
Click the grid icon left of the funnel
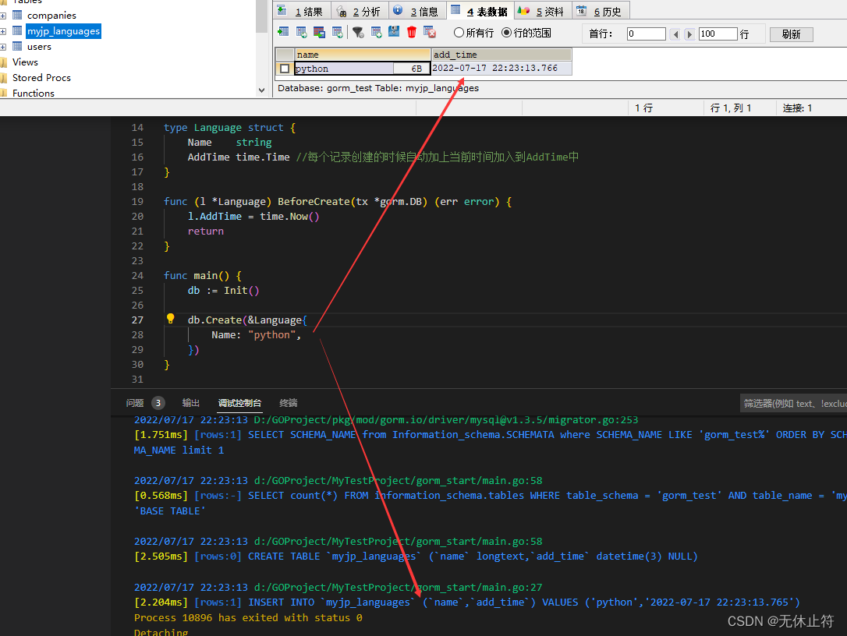tap(338, 33)
